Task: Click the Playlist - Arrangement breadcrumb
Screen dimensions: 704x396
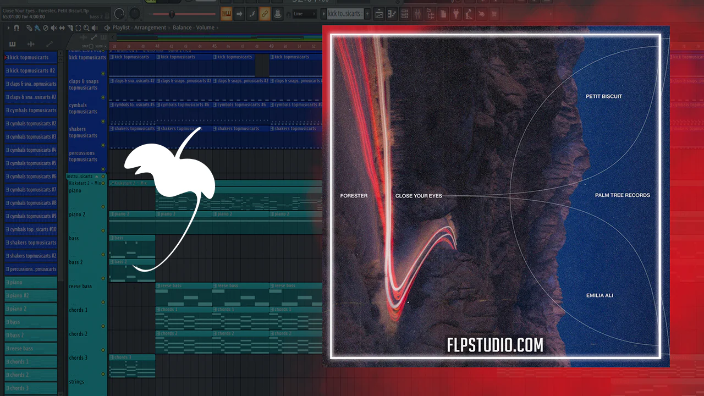Action: 139,28
